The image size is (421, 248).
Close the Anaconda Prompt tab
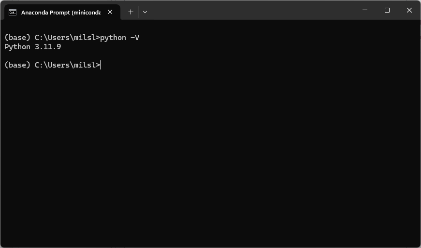(110, 12)
